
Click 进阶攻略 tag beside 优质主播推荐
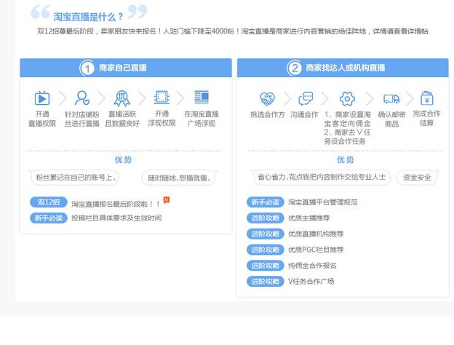266,218
